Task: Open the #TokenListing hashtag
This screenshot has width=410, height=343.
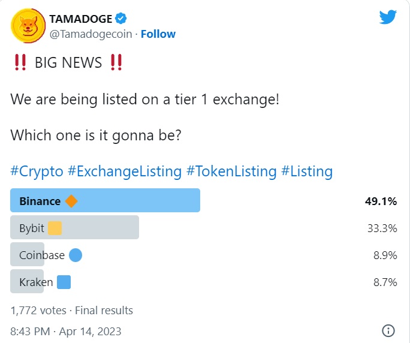Action: tap(231, 171)
